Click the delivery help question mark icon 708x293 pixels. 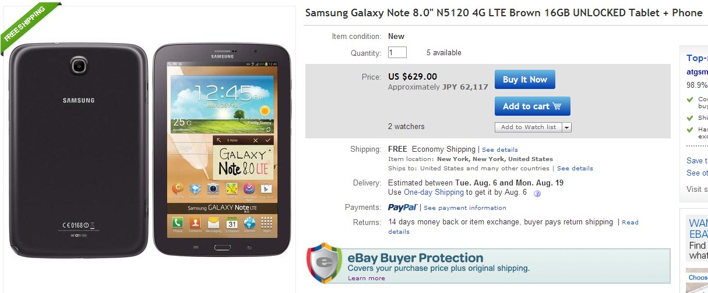pyautogui.click(x=537, y=194)
